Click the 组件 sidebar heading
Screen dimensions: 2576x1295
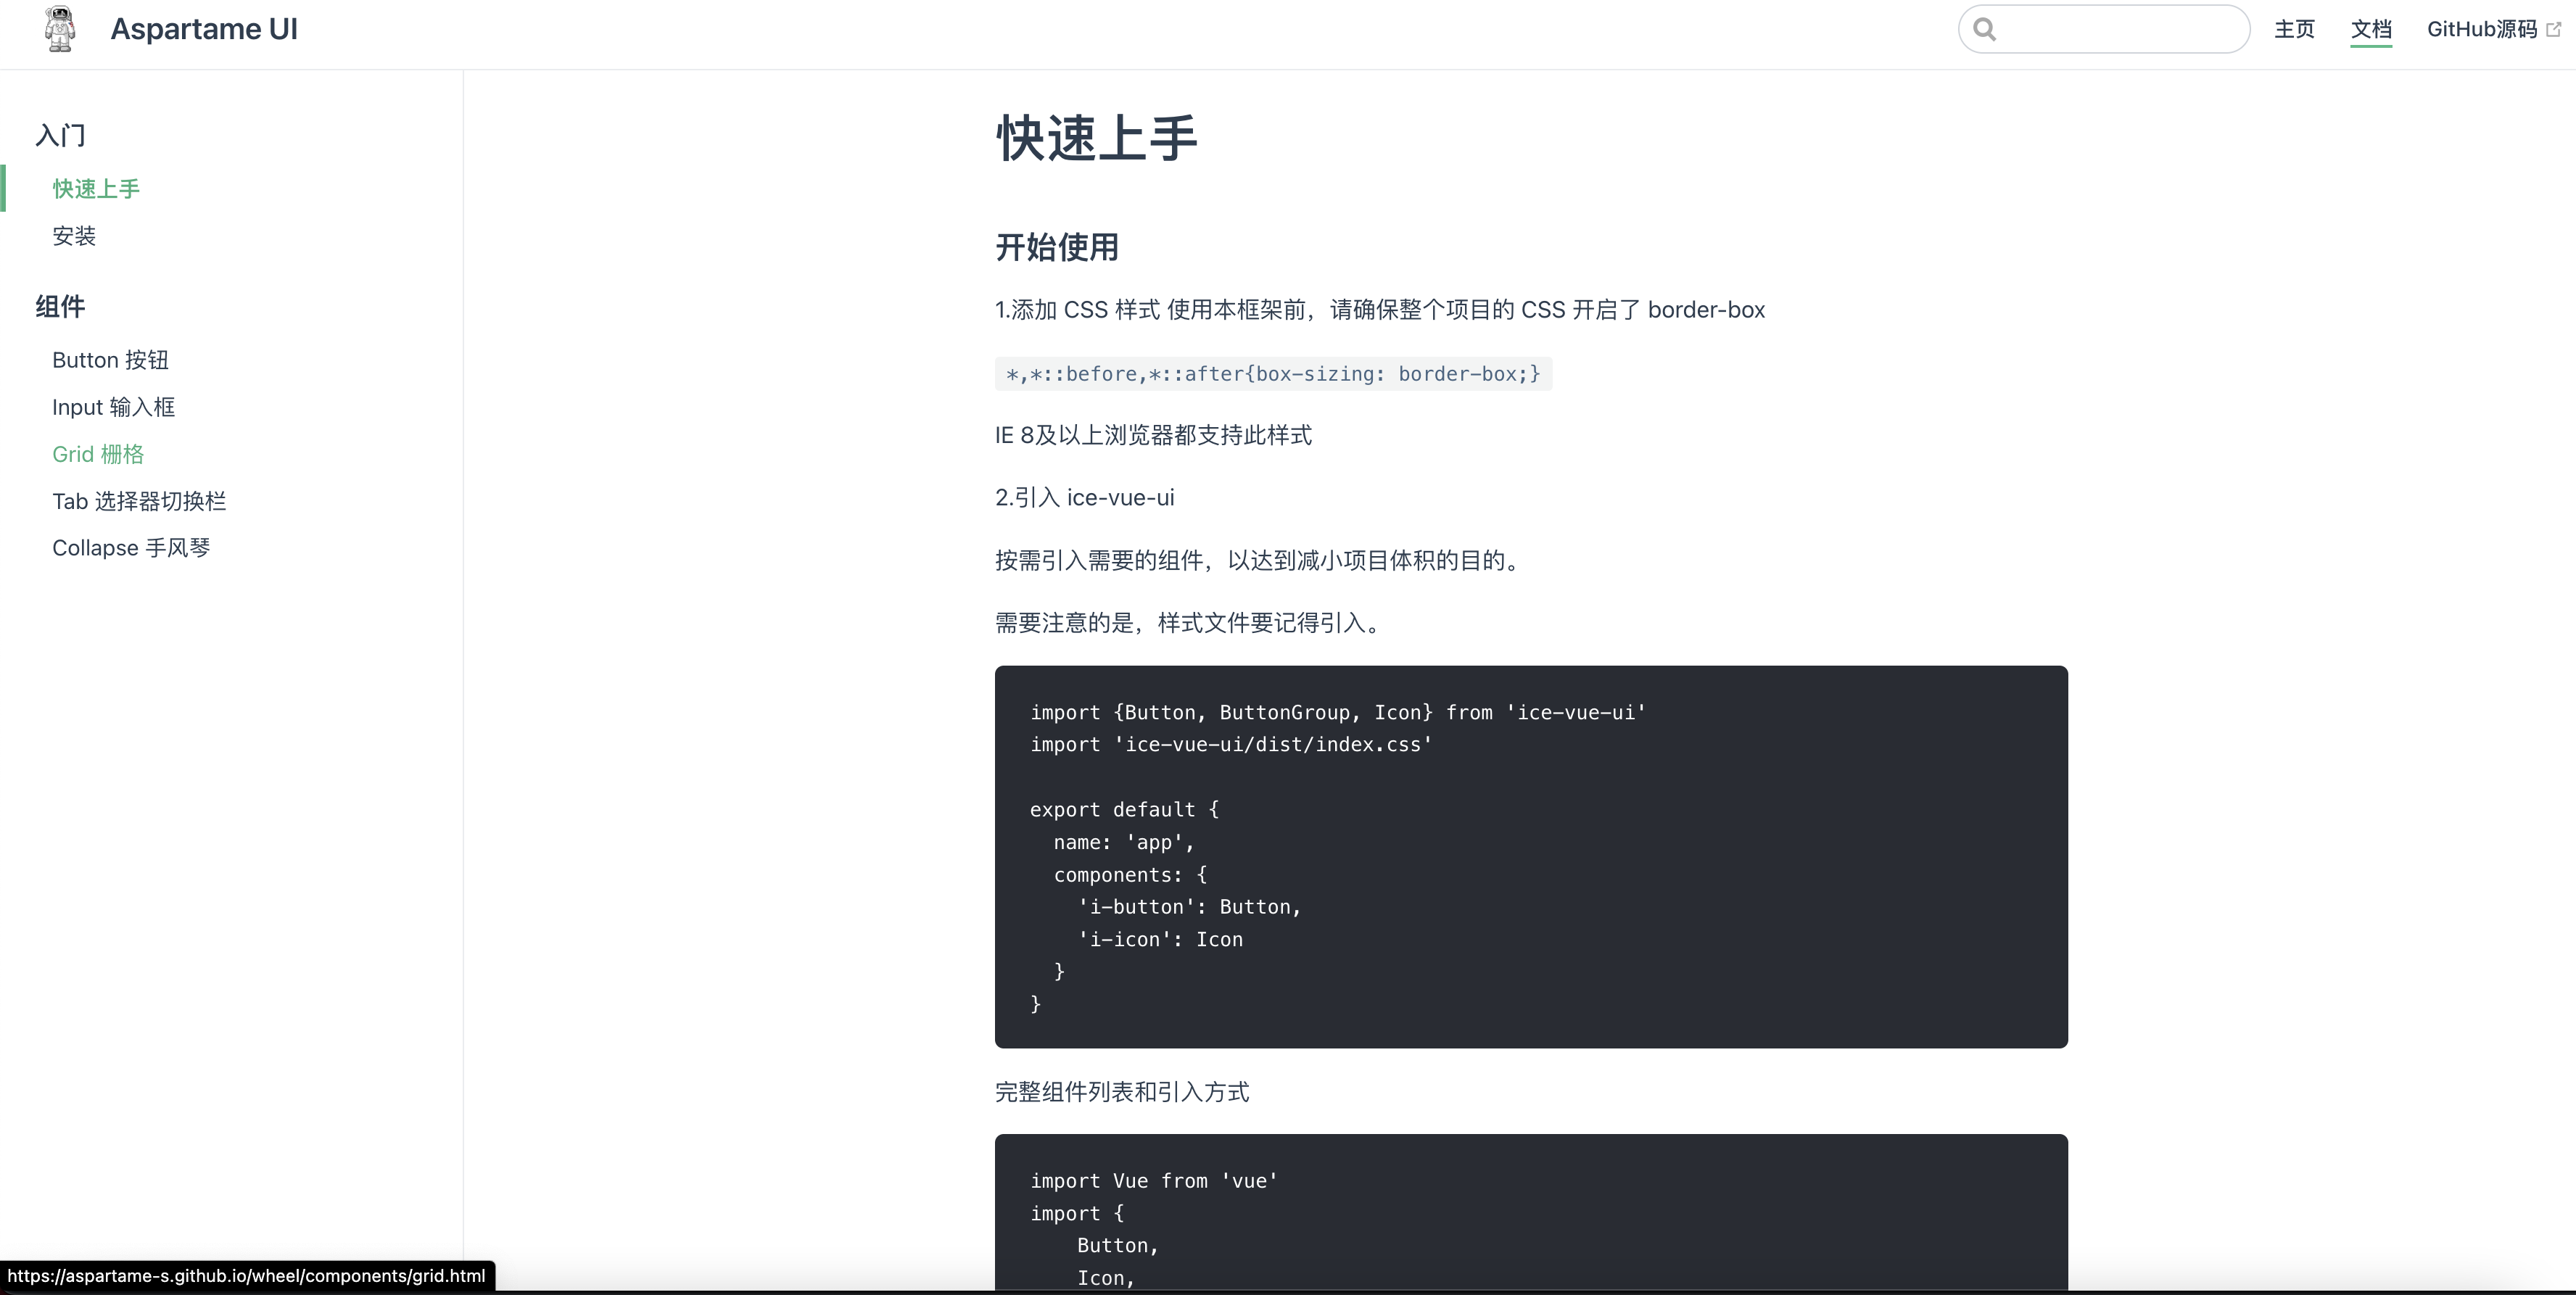(60, 306)
